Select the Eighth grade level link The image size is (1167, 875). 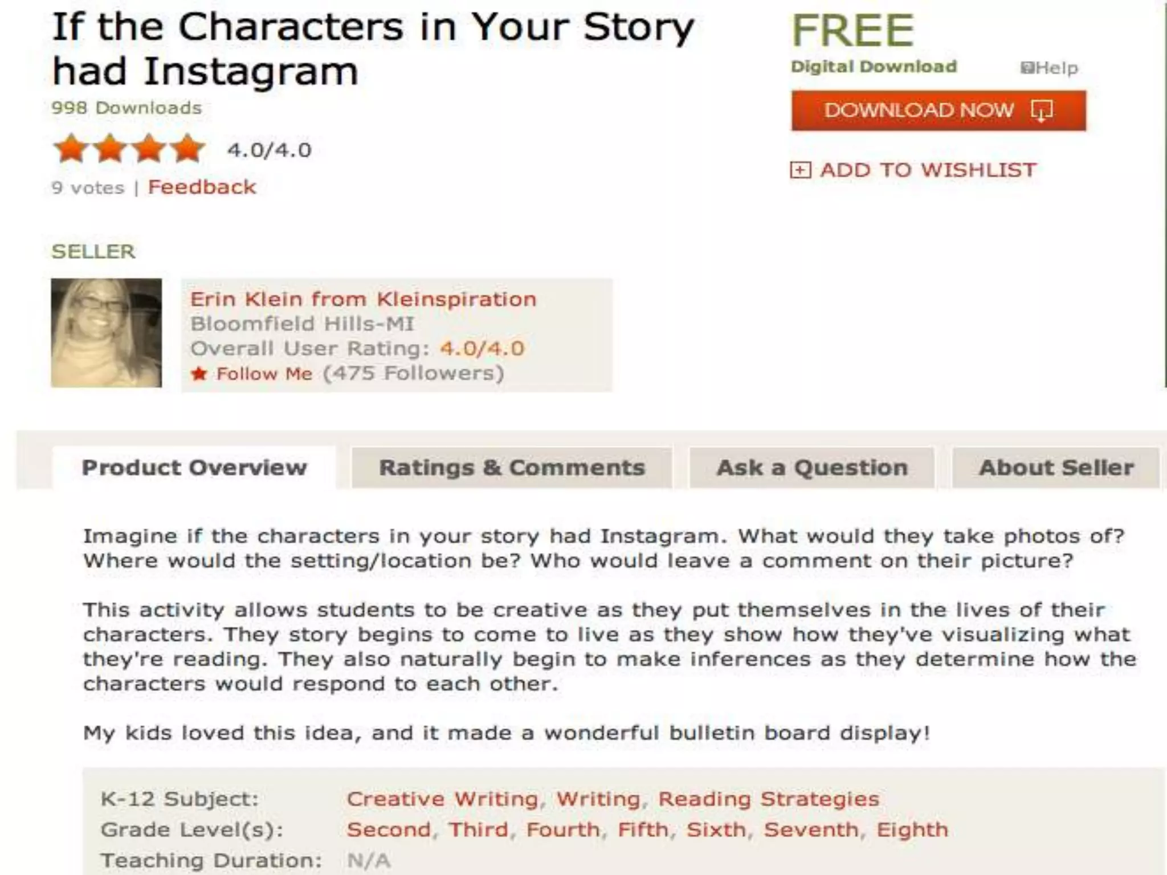pos(912,829)
